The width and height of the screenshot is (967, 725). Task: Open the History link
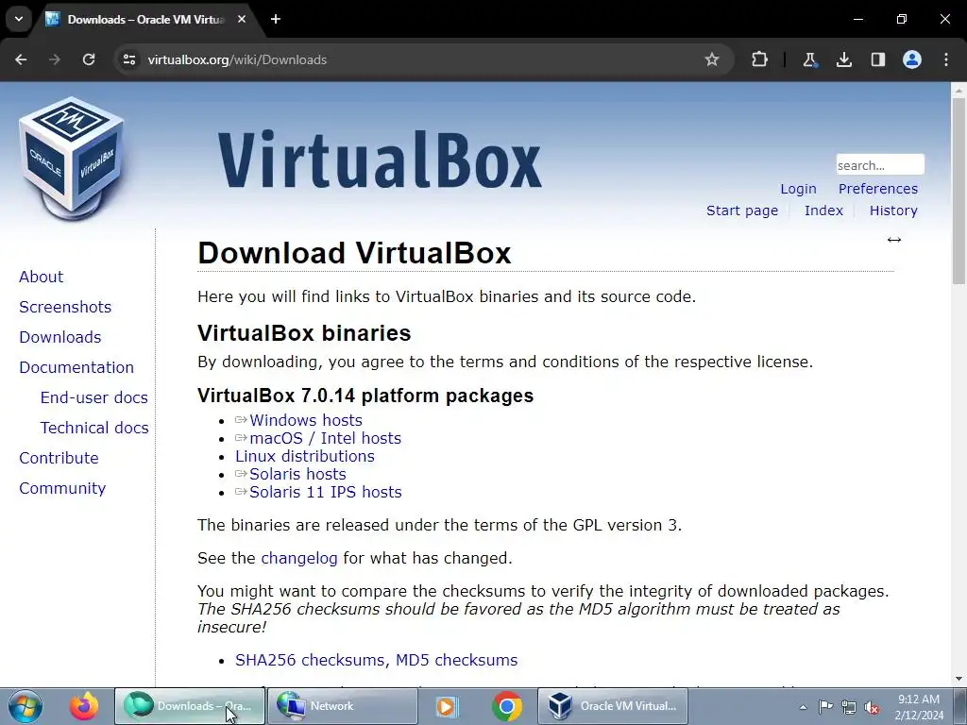893,211
